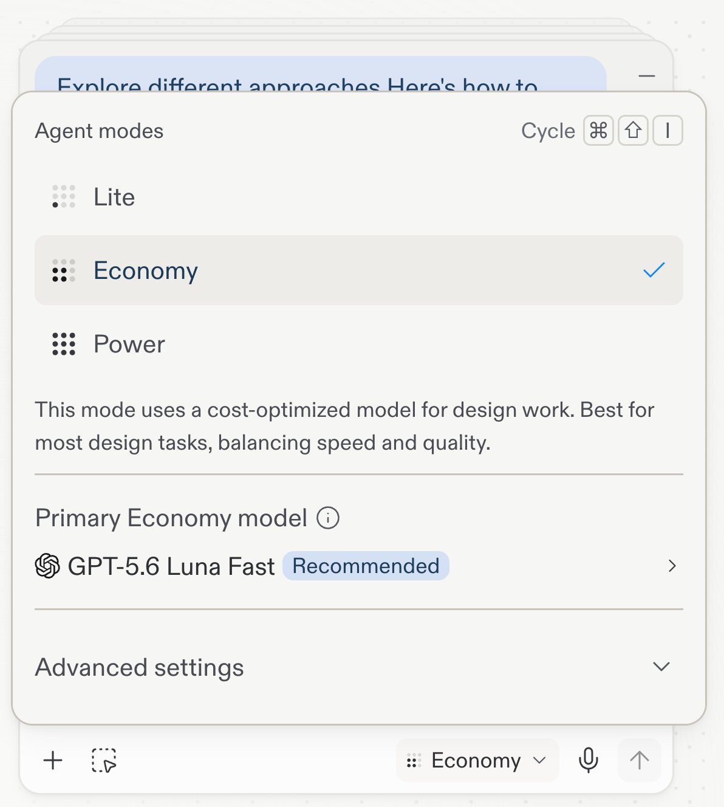The height and width of the screenshot is (807, 724).
Task: Select the Power agent mode
Action: tap(358, 344)
